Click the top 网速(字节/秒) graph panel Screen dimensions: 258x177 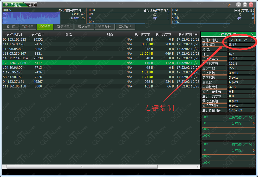(x=213, y=16)
